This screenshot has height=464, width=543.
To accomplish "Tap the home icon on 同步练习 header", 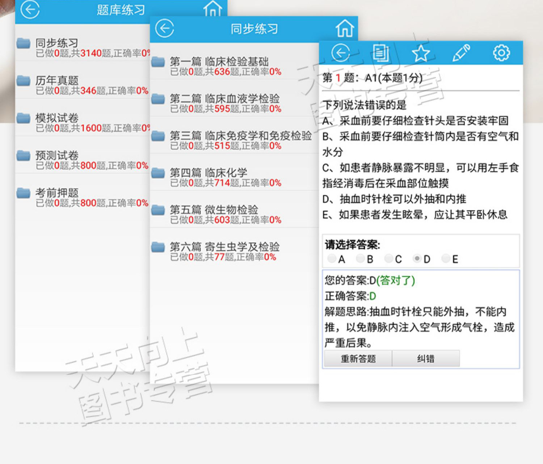I will (x=344, y=29).
